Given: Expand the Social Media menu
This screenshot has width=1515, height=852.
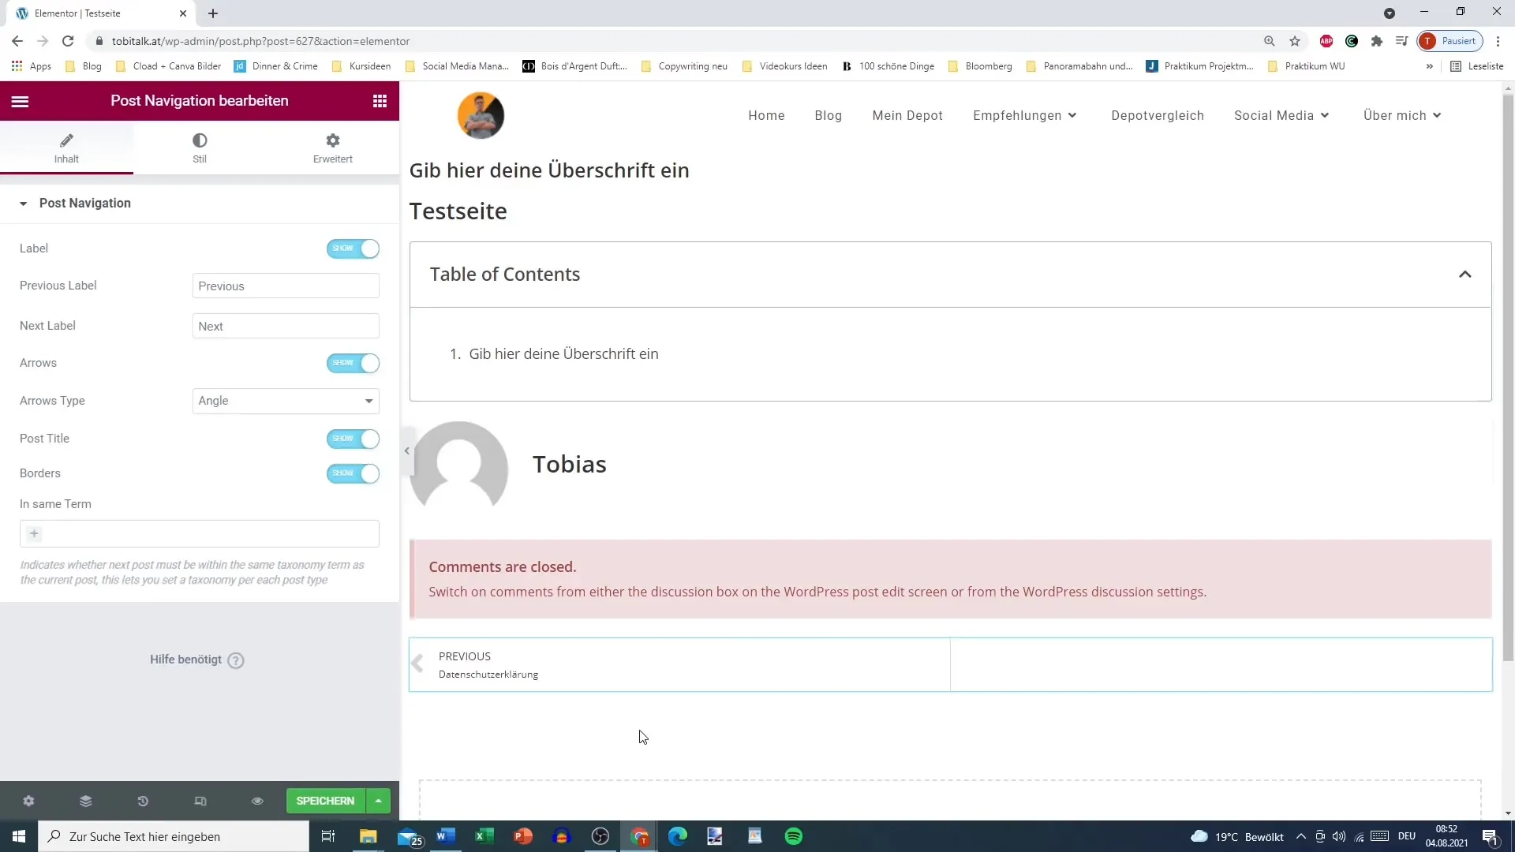Looking at the screenshot, I should [x=1281, y=115].
